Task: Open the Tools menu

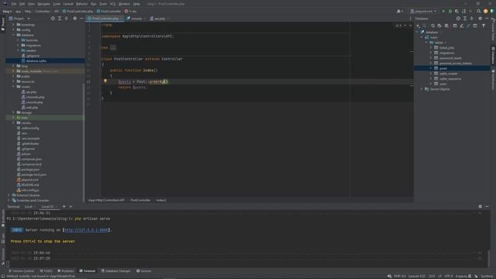Action: click(x=103, y=4)
